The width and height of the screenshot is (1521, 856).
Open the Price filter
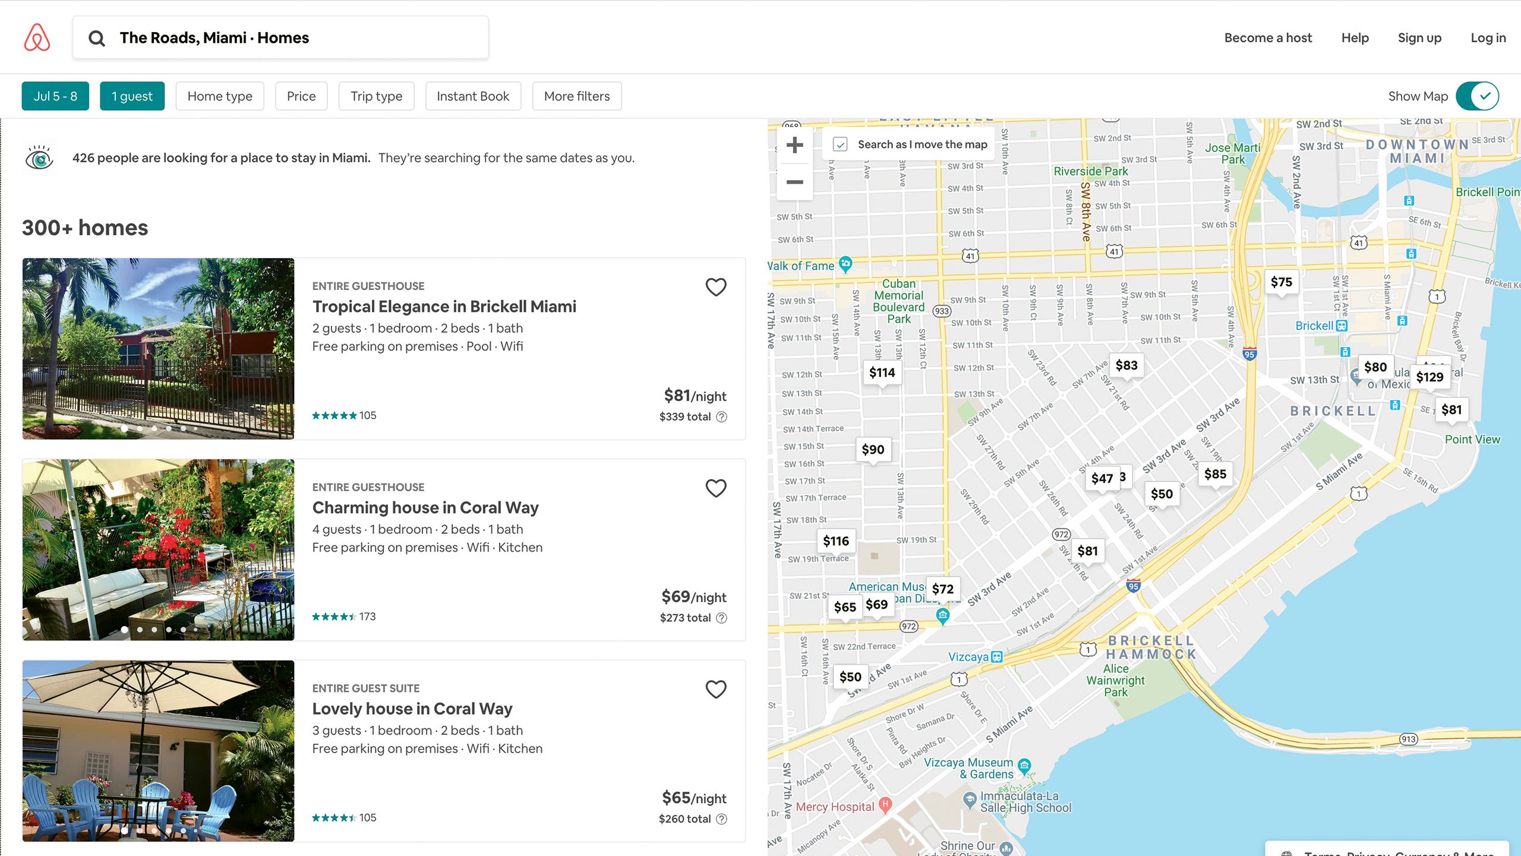click(x=301, y=96)
